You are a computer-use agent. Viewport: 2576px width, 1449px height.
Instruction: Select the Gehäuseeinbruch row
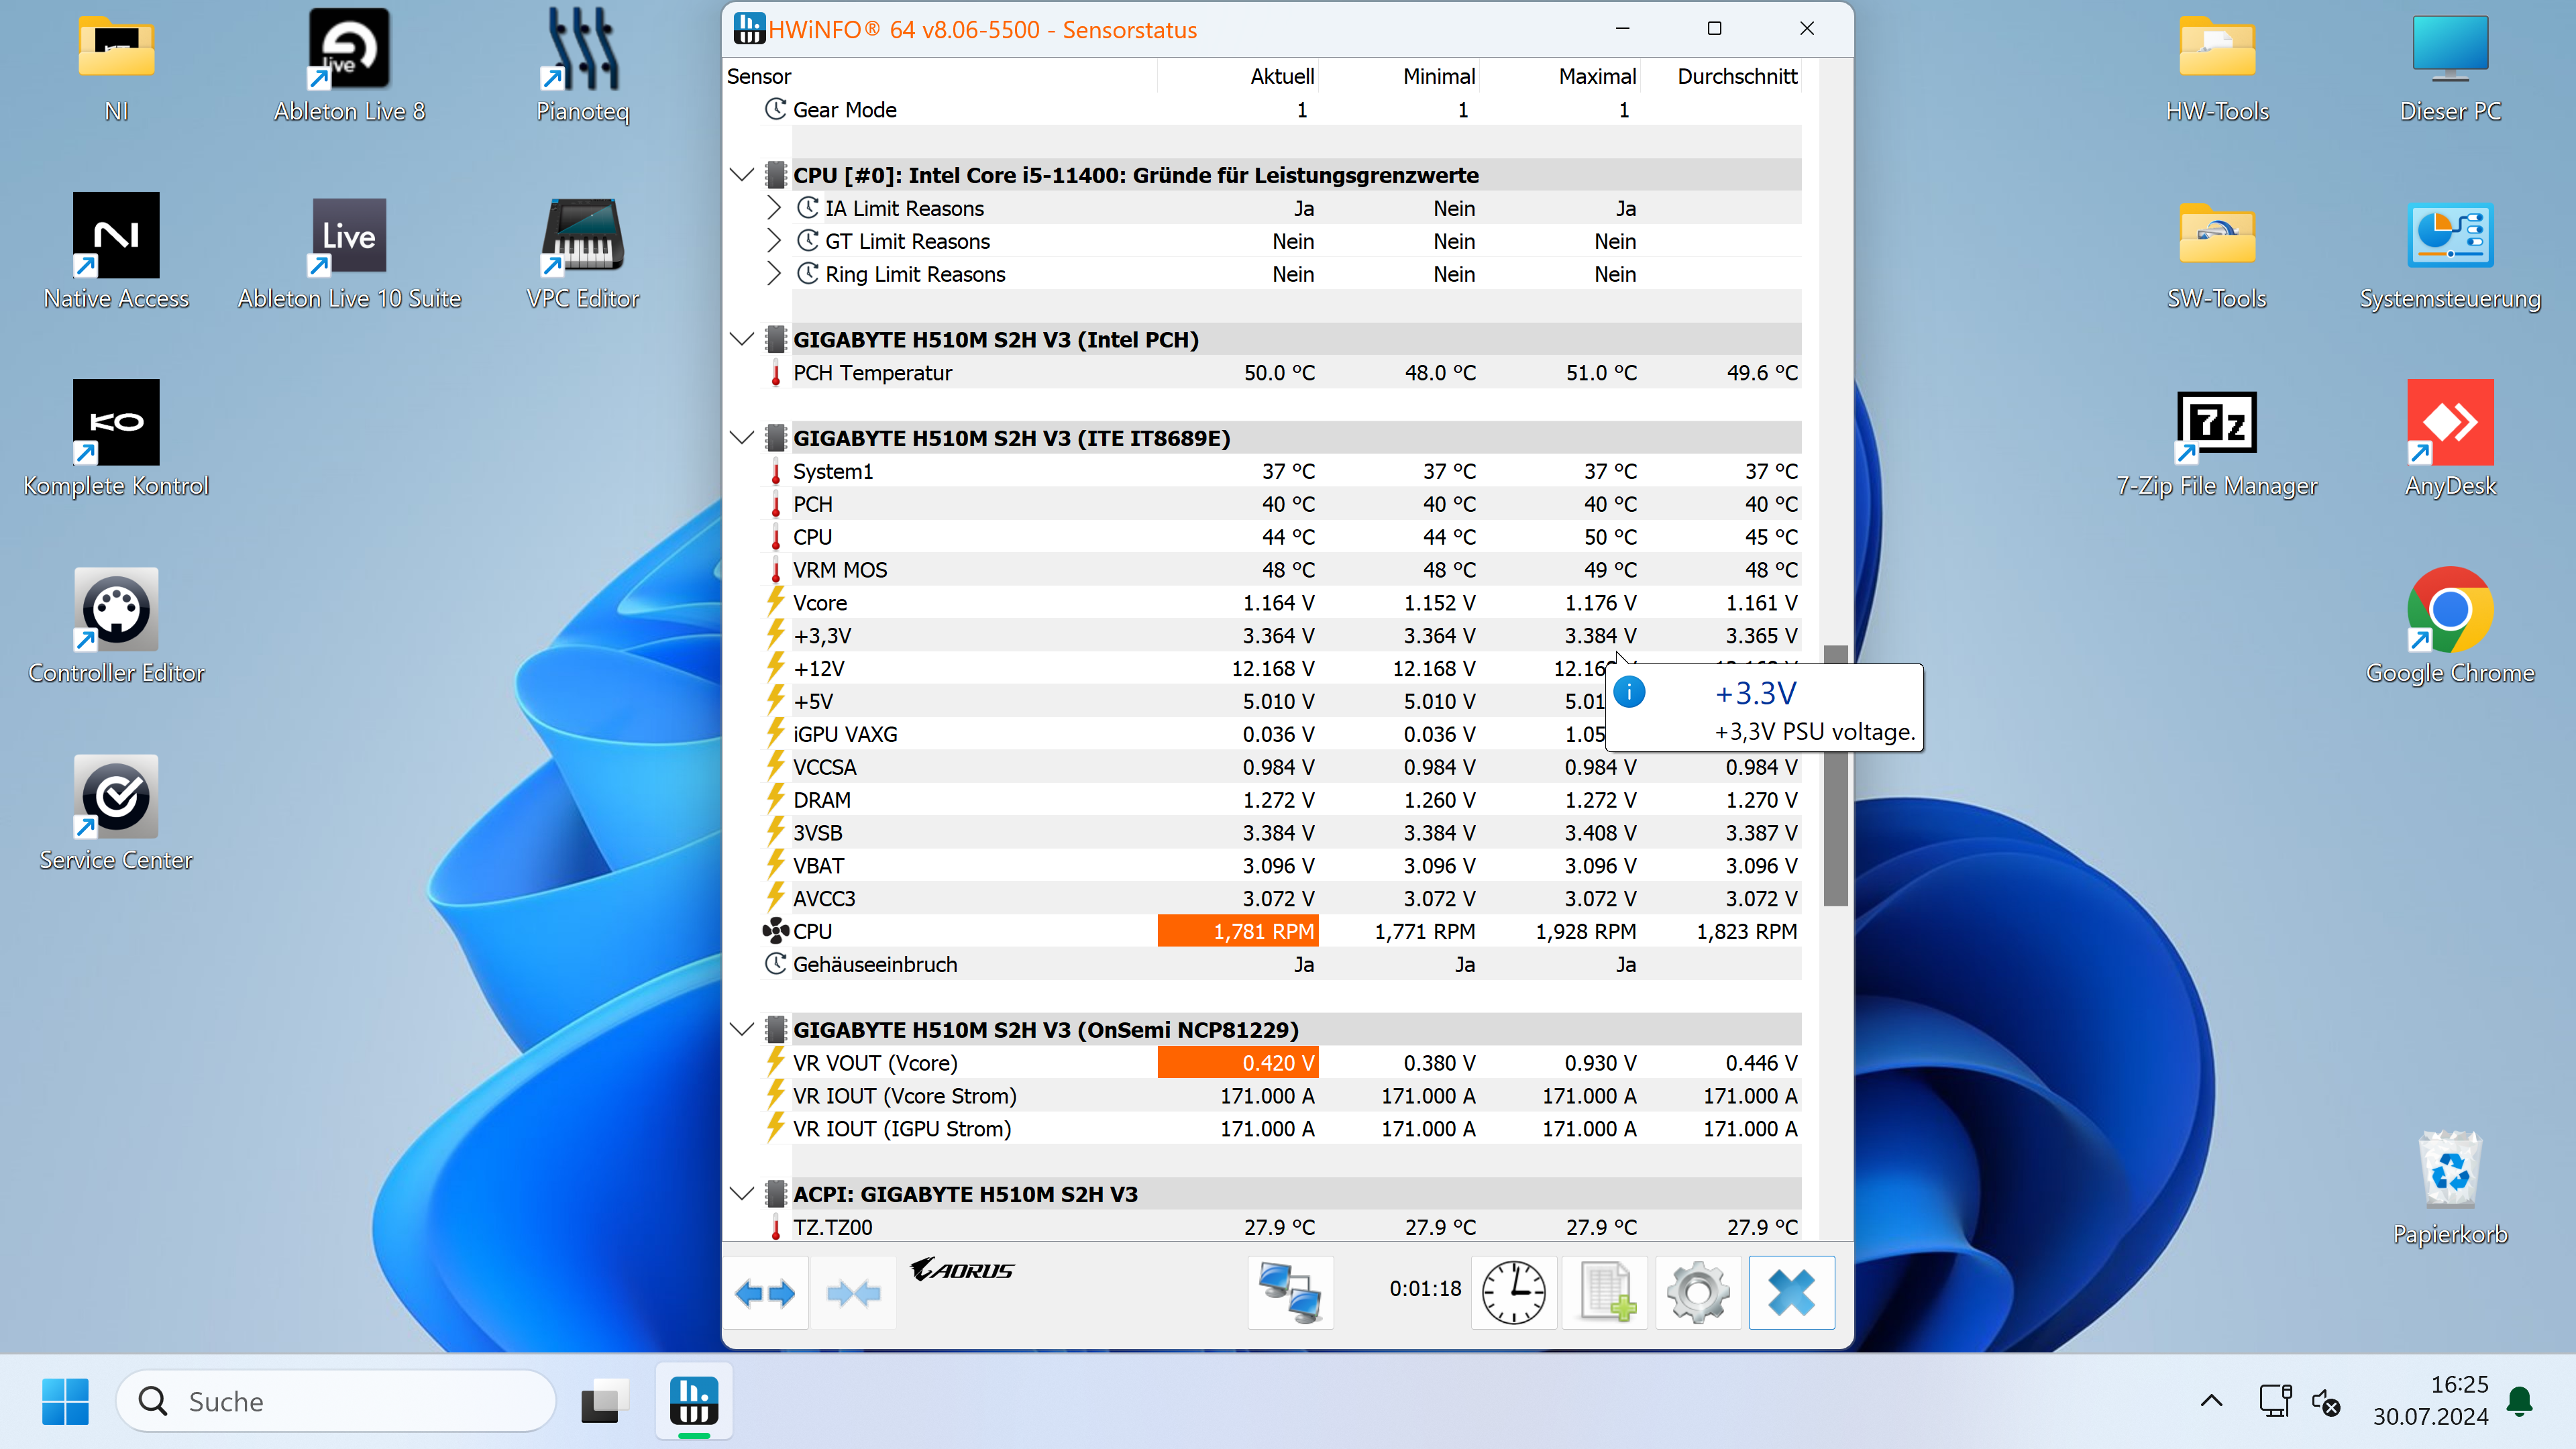(x=1281, y=964)
